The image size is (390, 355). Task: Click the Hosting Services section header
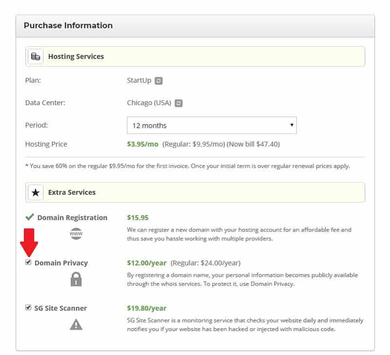(195, 56)
